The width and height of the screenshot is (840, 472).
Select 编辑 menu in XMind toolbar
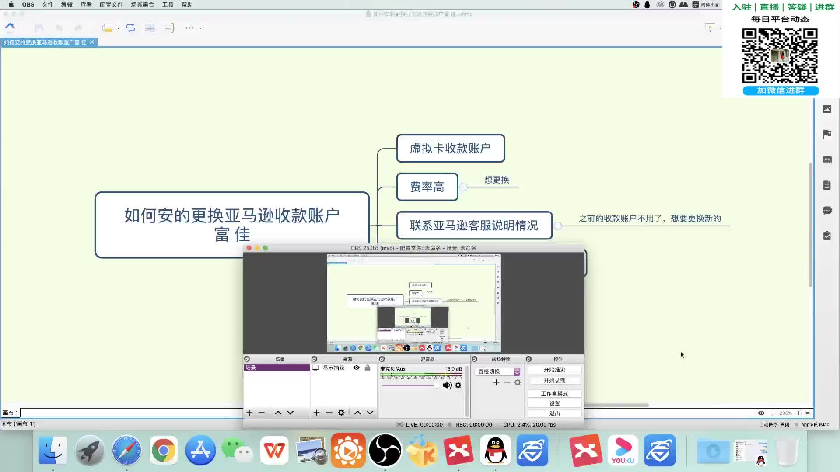(66, 5)
